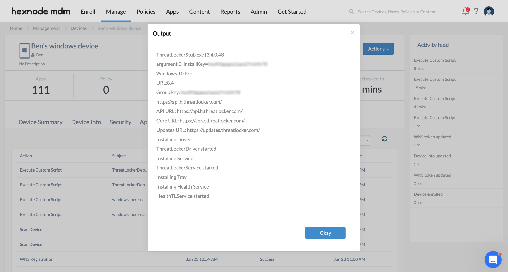508x272 pixels.
Task: Click the Device info updated feed entry
Action: point(457,160)
